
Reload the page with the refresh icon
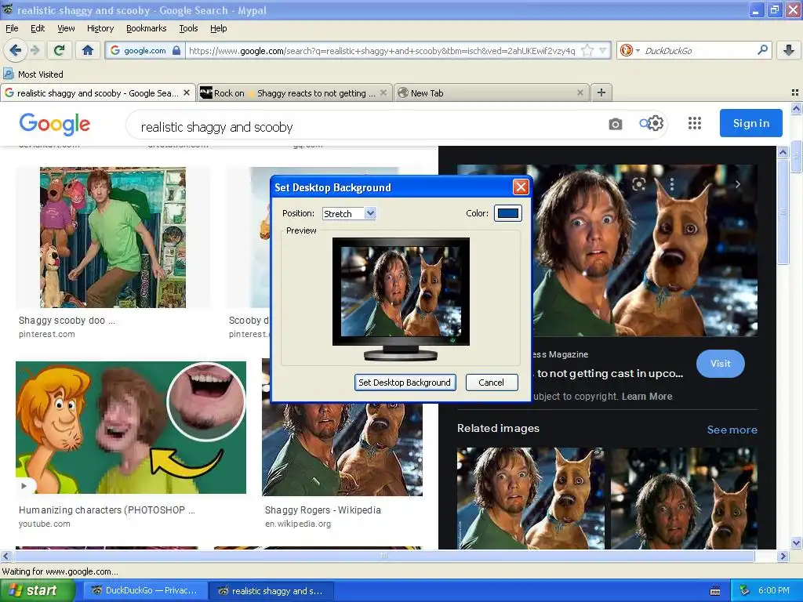click(60, 50)
